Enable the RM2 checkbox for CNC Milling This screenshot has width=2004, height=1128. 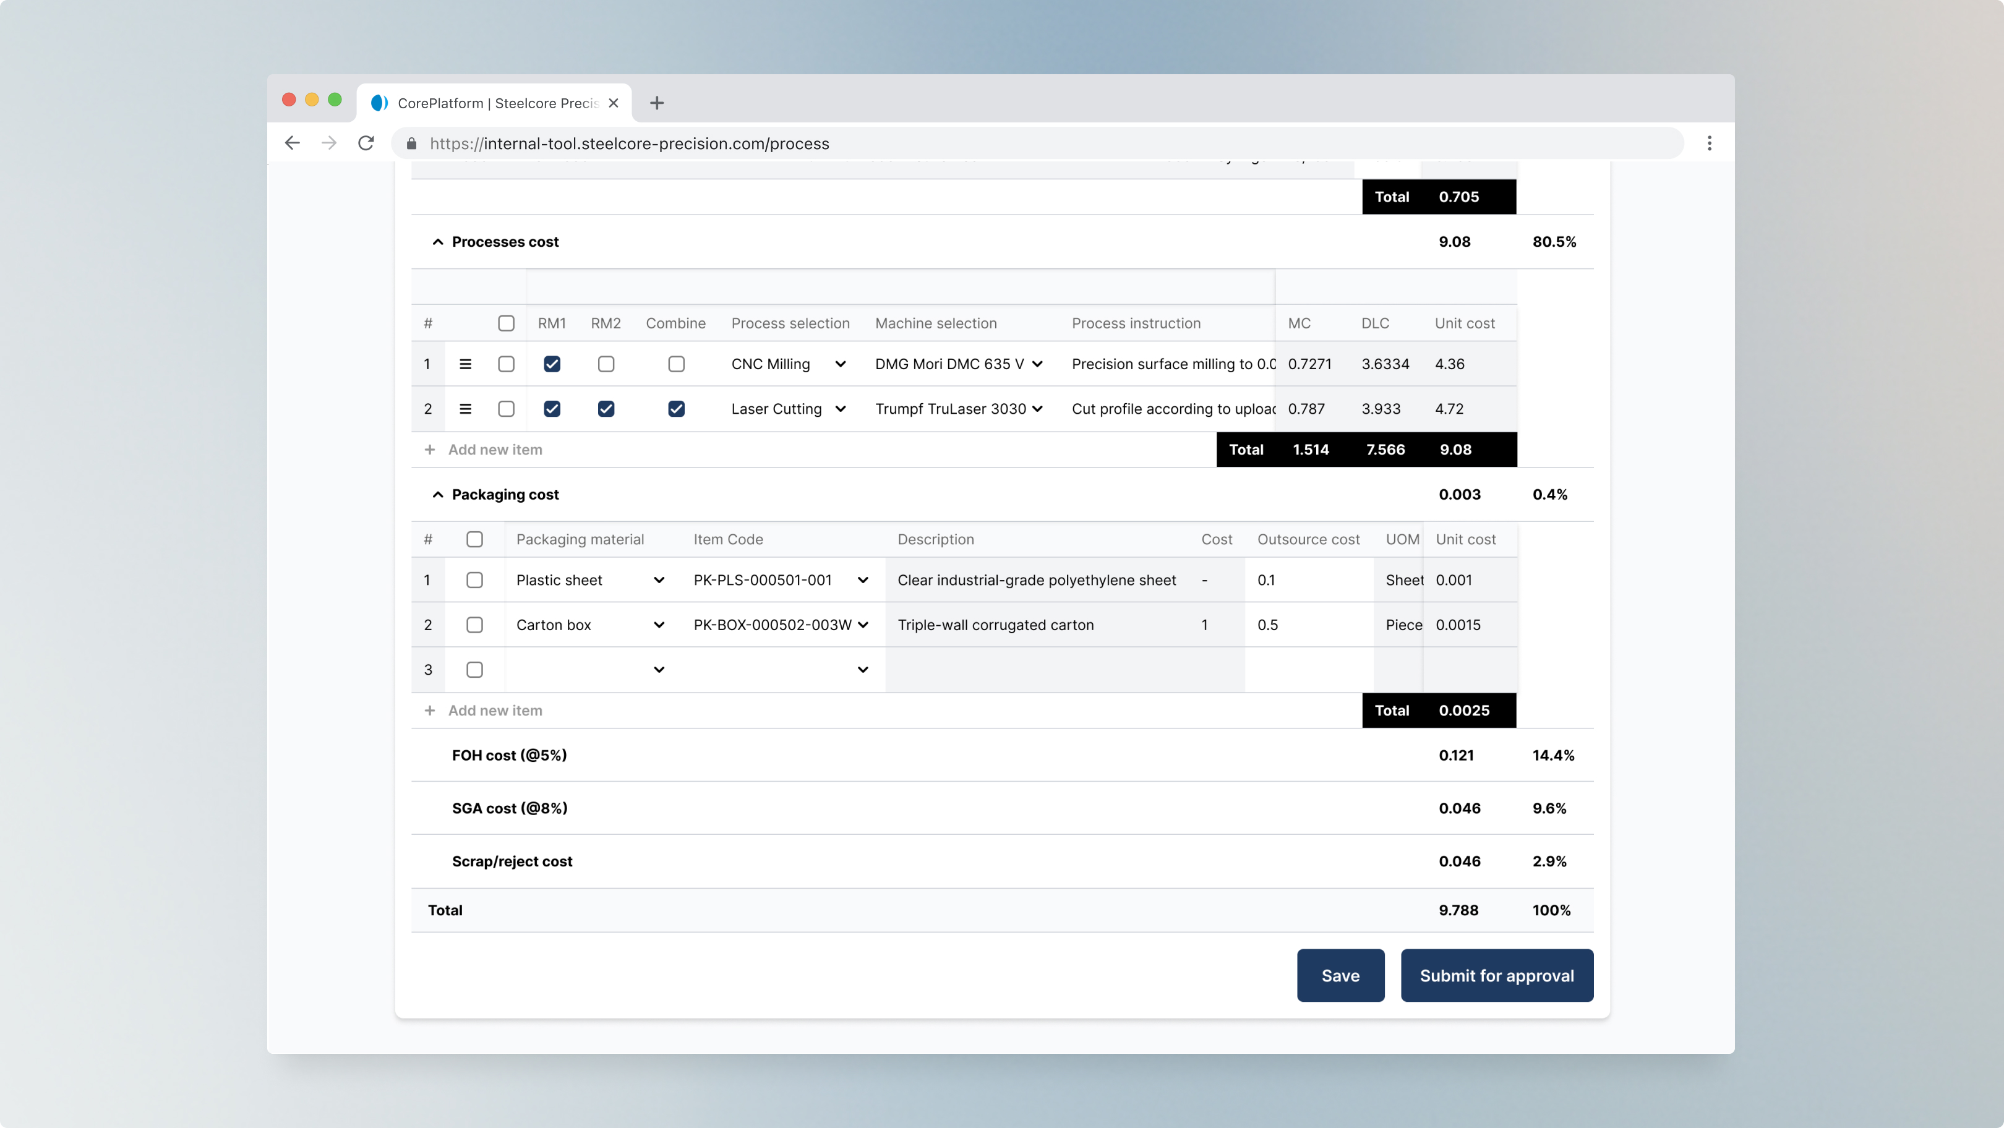tap(606, 363)
